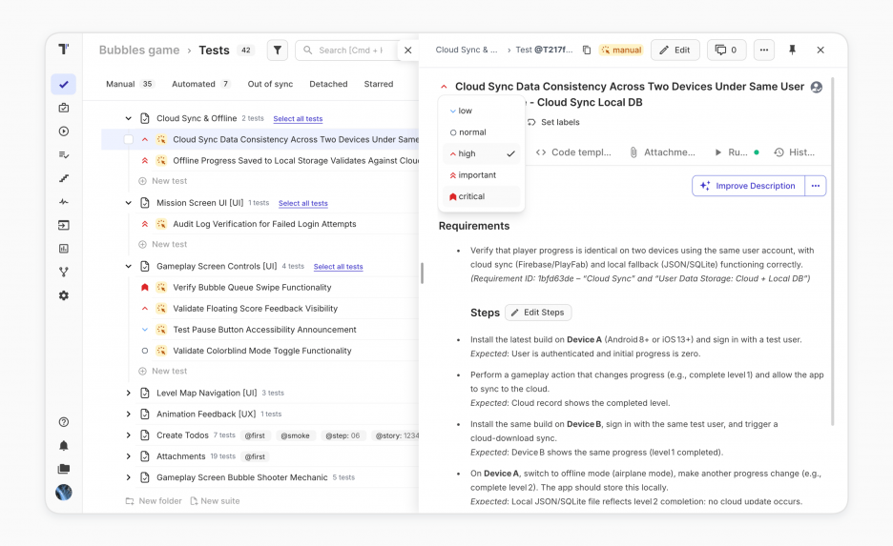Click Select all tests for Gameplay Screen Controls
This screenshot has height=546, width=893.
point(339,267)
